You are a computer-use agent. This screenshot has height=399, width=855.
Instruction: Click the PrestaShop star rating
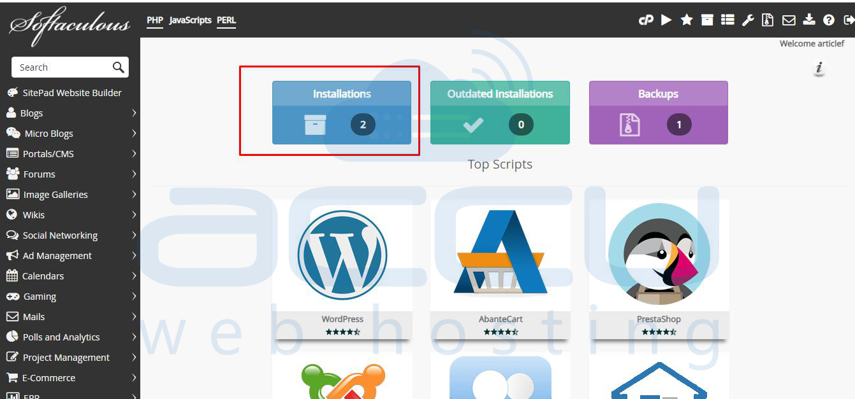(x=659, y=332)
